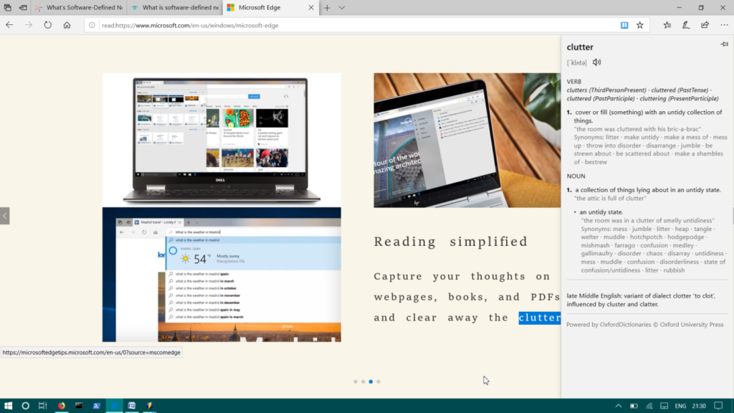Add page to favorites with star icon
734x413 pixels.
tap(640, 25)
